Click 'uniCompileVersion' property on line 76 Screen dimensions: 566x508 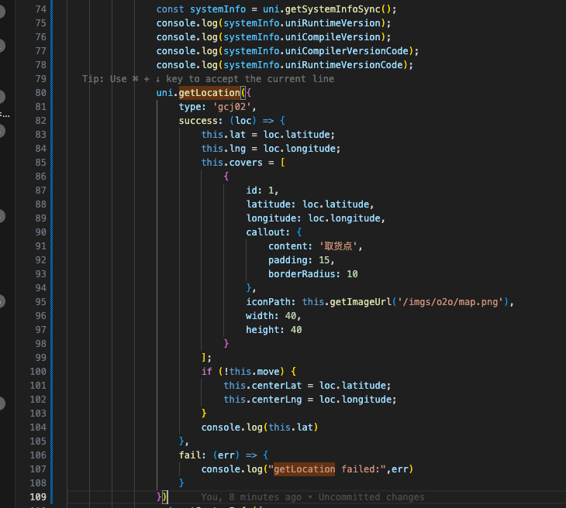333,37
